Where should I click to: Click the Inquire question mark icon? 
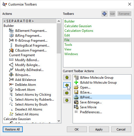[11, 75]
